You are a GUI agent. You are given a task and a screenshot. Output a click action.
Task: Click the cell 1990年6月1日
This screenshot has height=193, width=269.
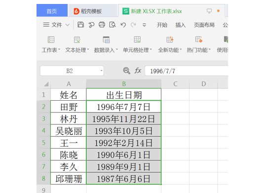click(124, 154)
